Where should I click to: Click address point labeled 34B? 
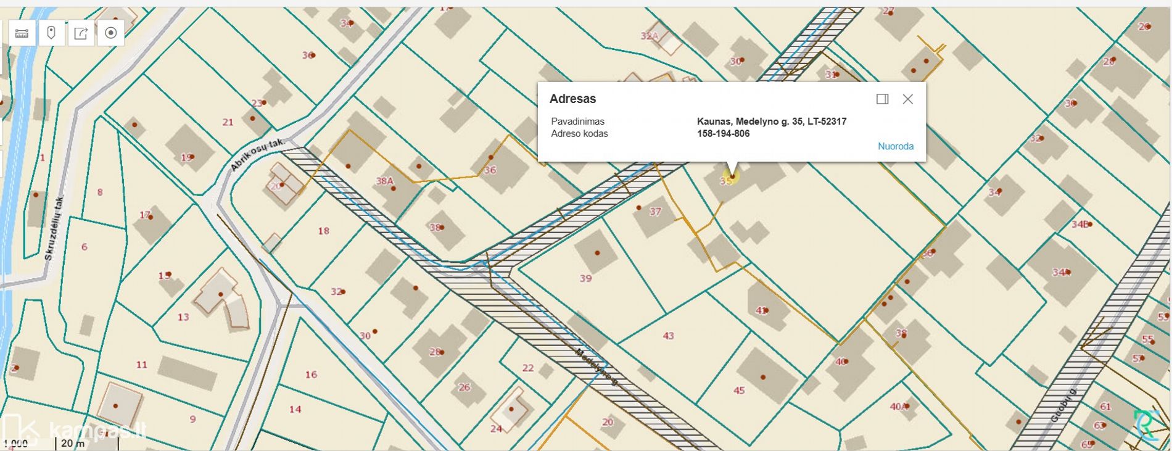pos(1089,225)
